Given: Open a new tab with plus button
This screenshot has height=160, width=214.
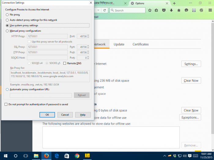Looking at the screenshot, I should tap(174, 3).
